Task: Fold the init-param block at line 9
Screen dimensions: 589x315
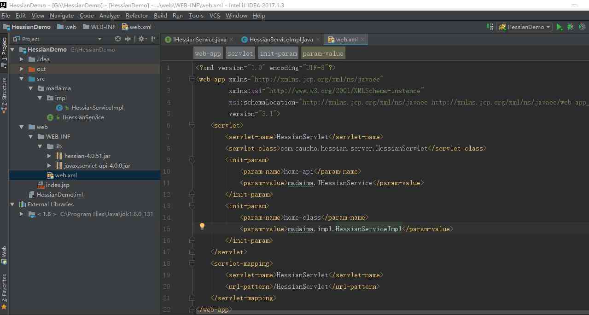Action: tap(192, 160)
